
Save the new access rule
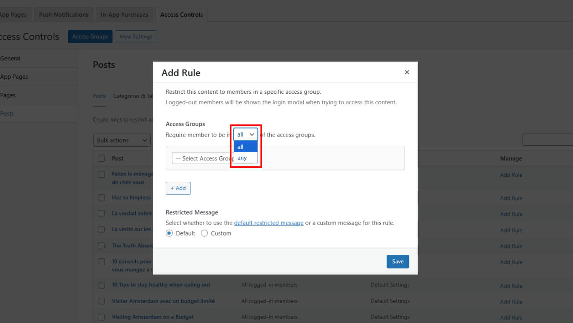pos(397,261)
